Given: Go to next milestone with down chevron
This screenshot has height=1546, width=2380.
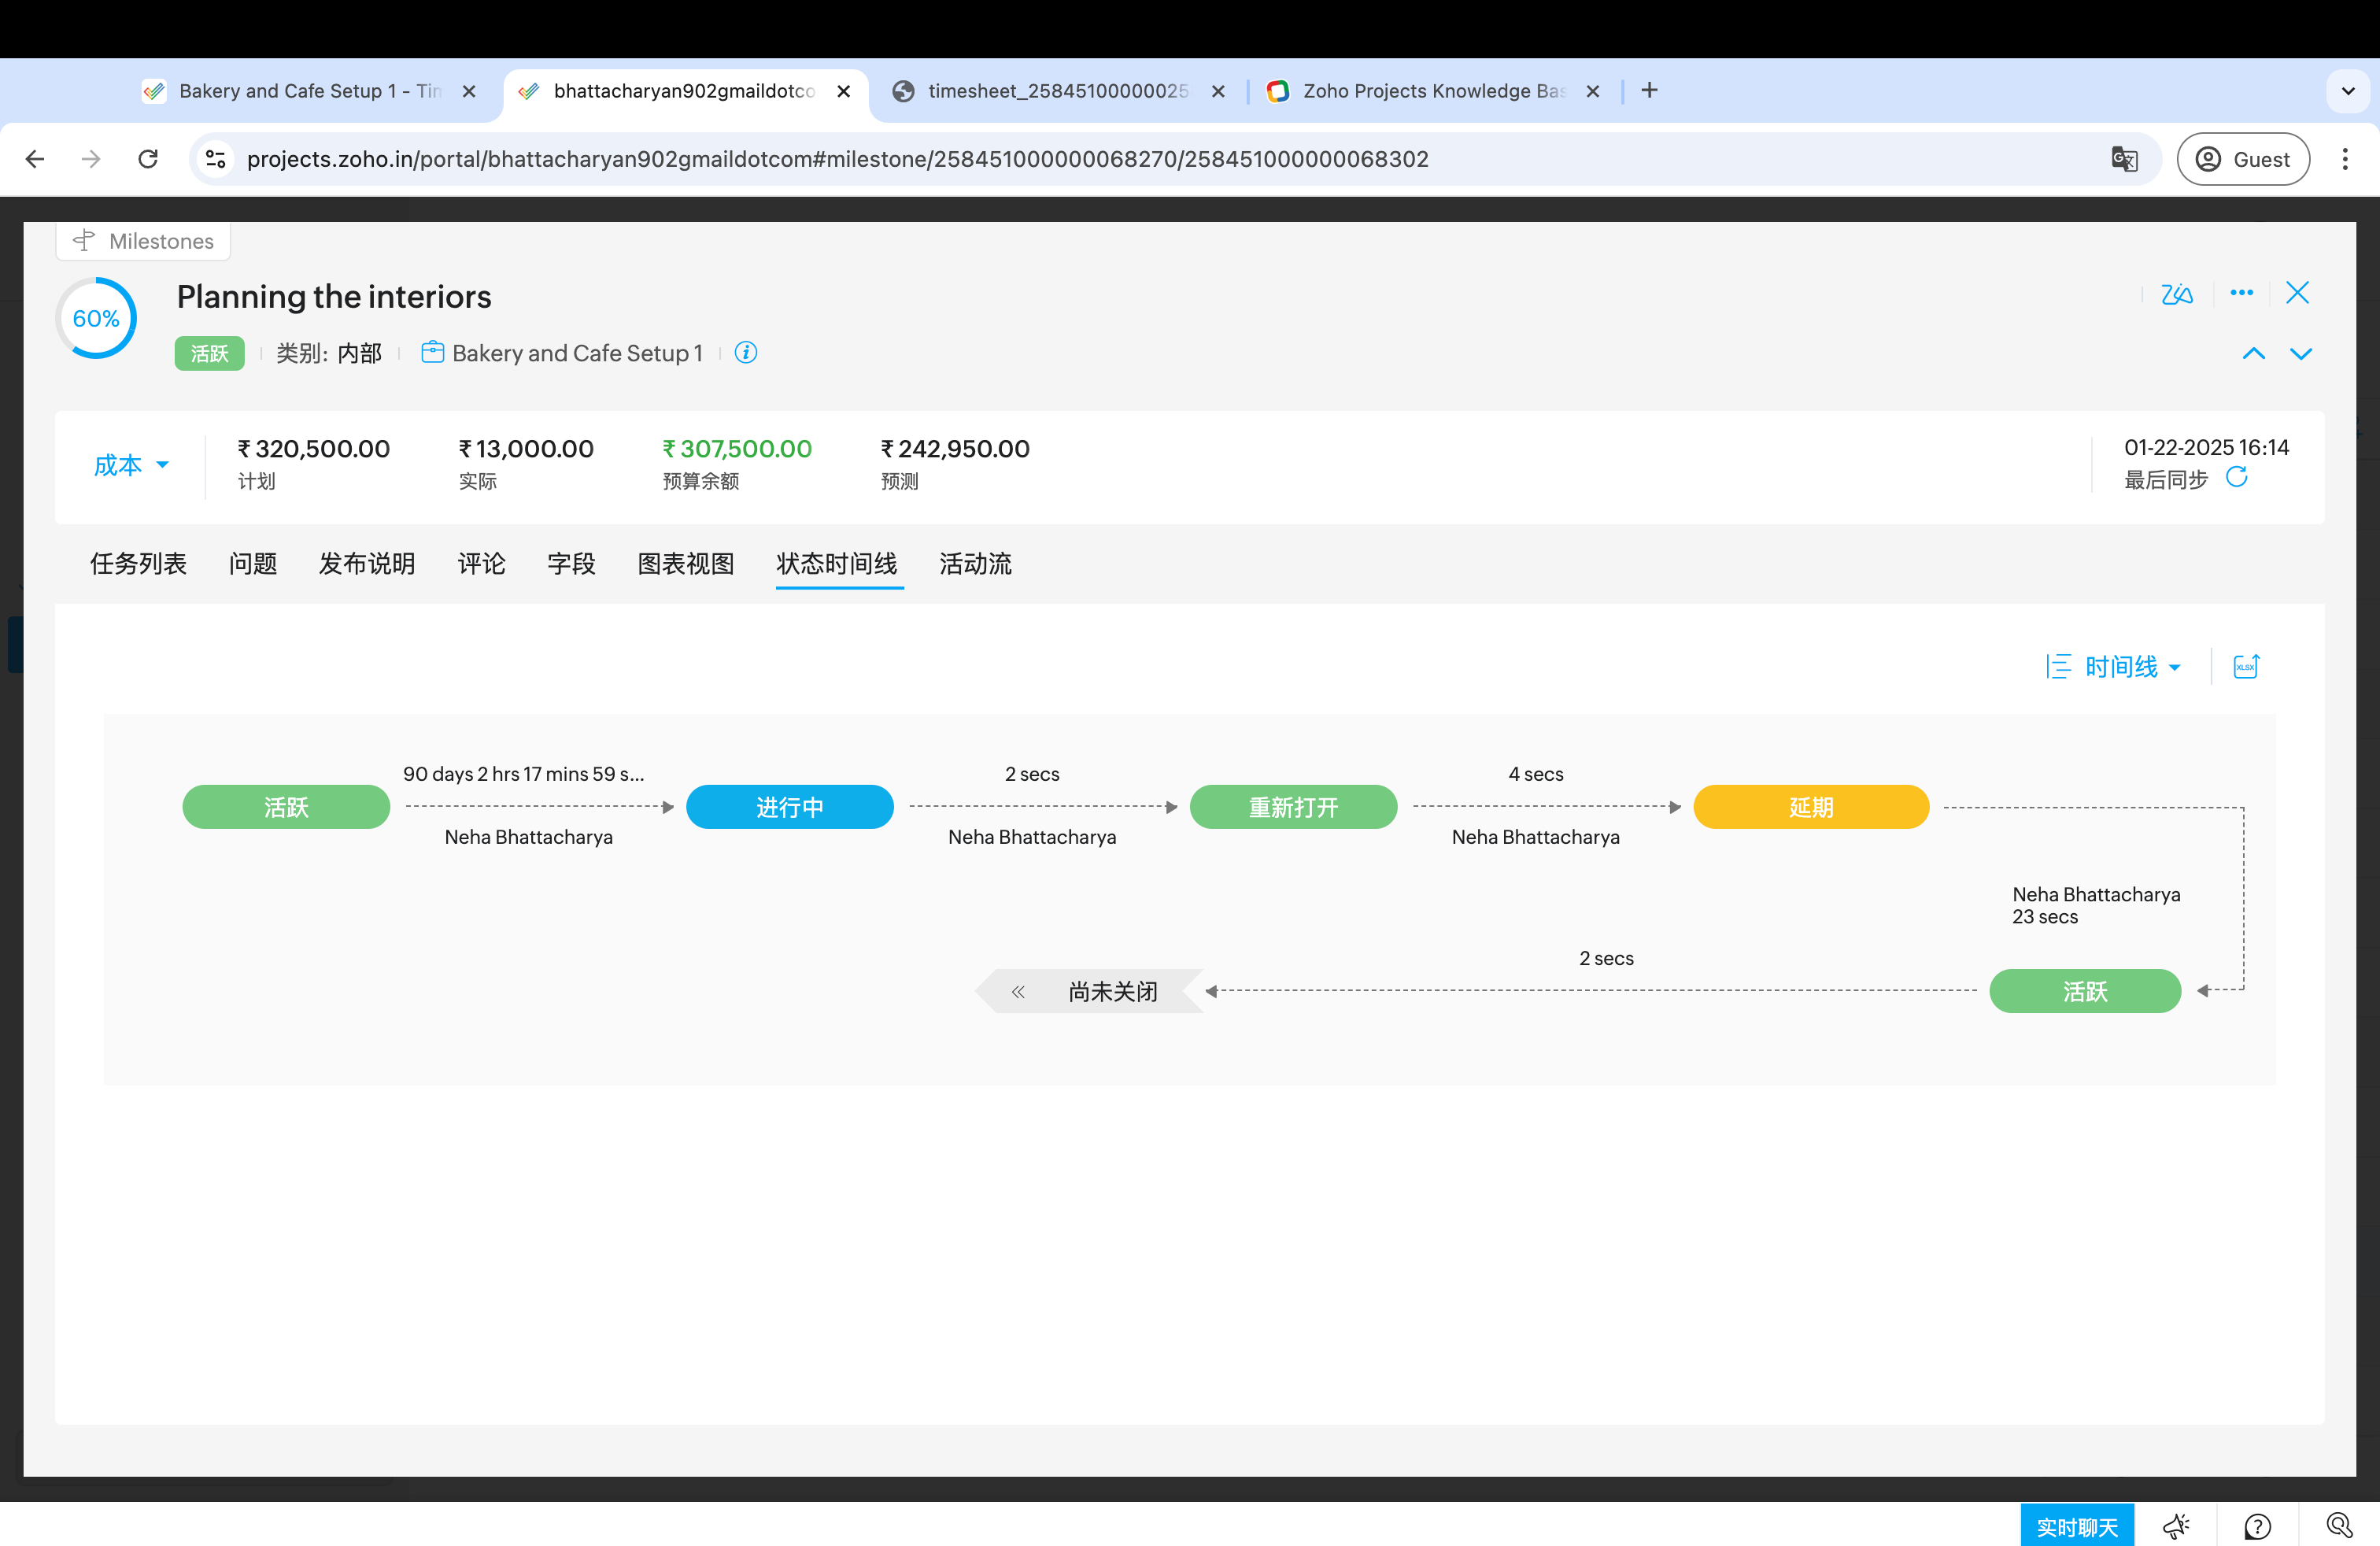Looking at the screenshot, I should pos(2301,354).
